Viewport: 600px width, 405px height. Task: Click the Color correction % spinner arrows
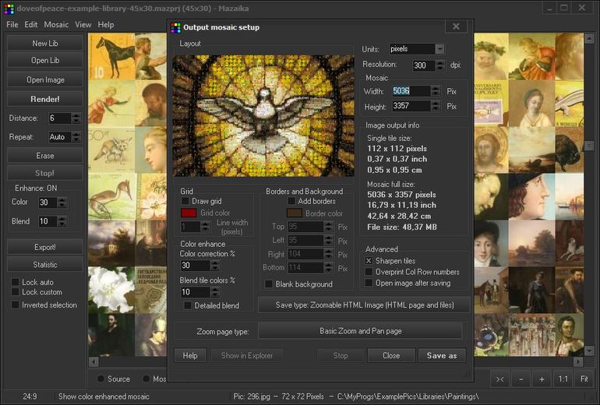(215, 266)
